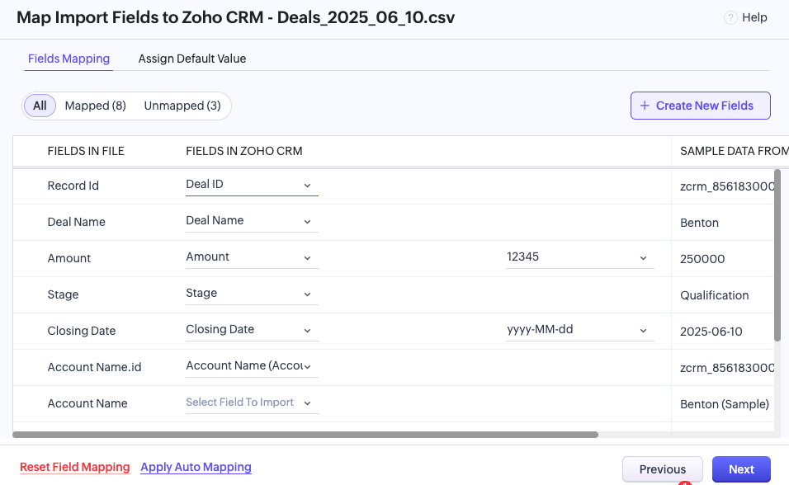The image size is (789, 485).
Task: Click the Benton sample cell in Deal Name row
Action: click(x=699, y=223)
